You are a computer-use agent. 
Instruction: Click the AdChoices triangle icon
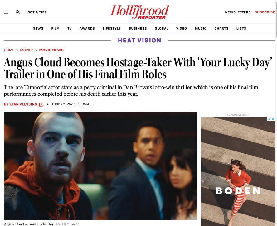point(269,119)
